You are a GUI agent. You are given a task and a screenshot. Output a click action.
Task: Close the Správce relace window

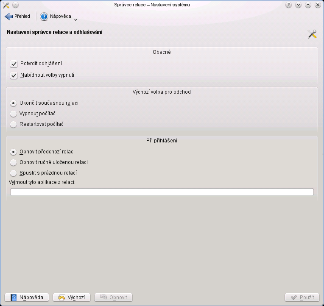coord(318,5)
